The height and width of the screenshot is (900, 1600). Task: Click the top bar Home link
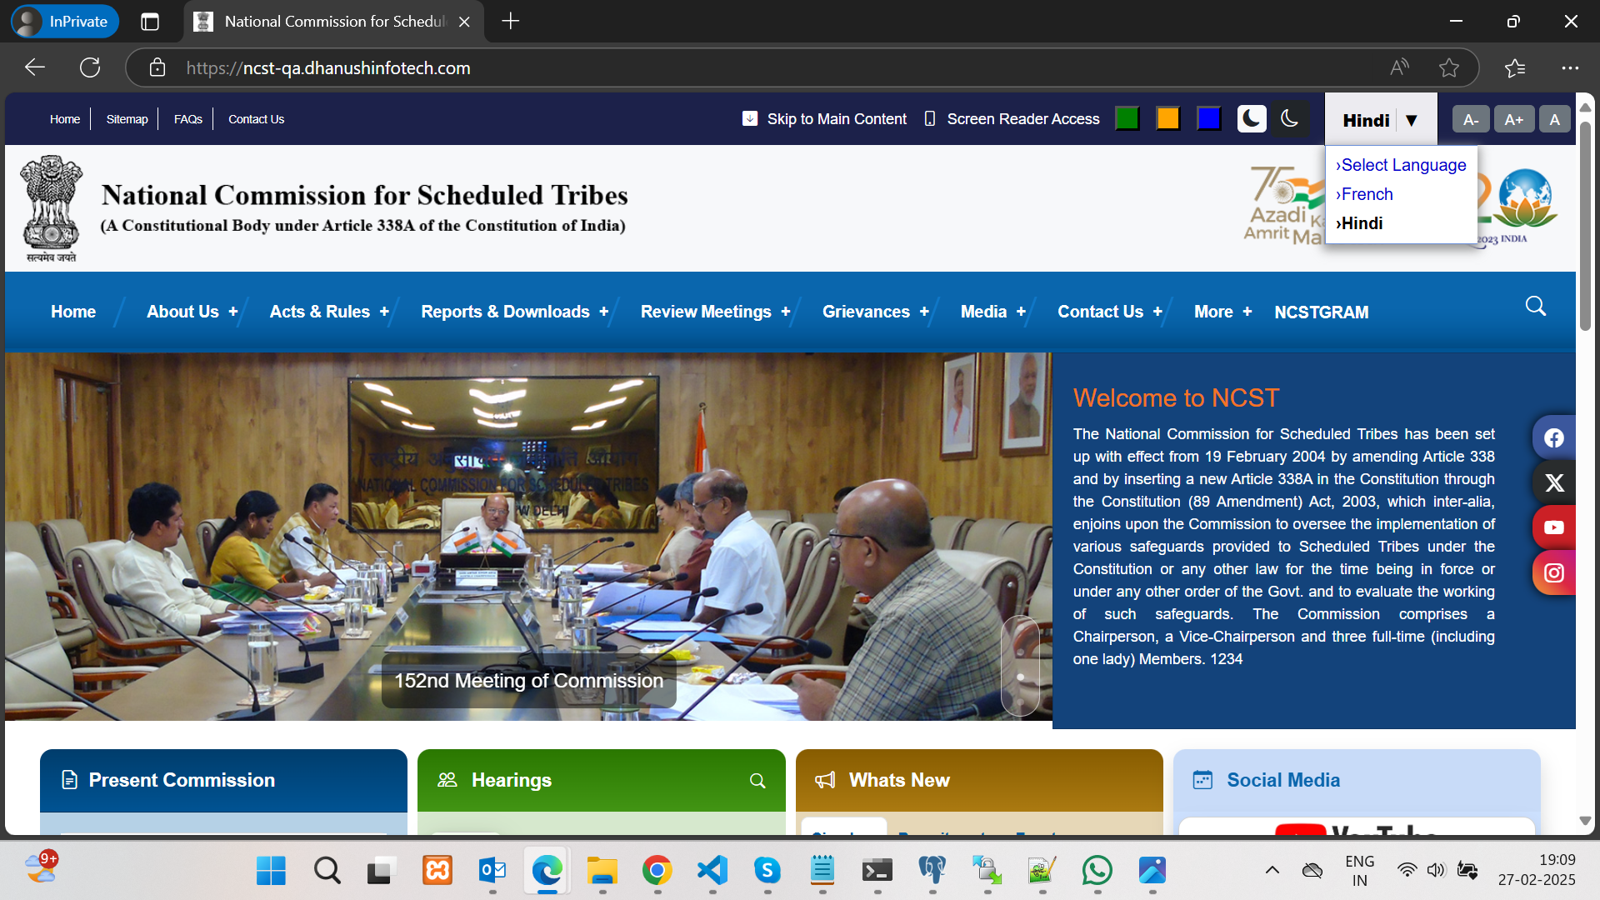(x=65, y=119)
